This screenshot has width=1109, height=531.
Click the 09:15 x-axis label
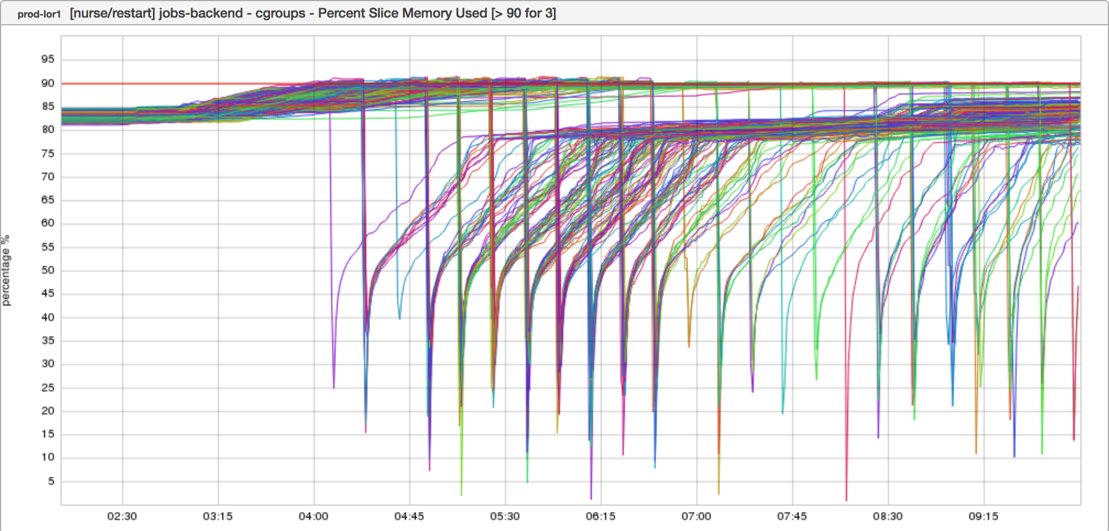[x=984, y=517]
